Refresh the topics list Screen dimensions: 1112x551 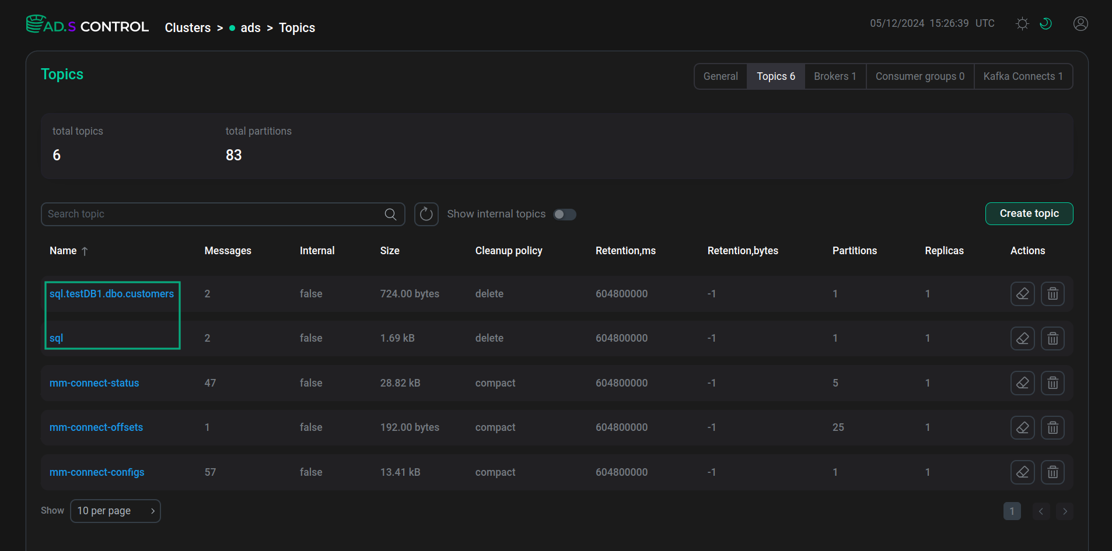coord(426,214)
